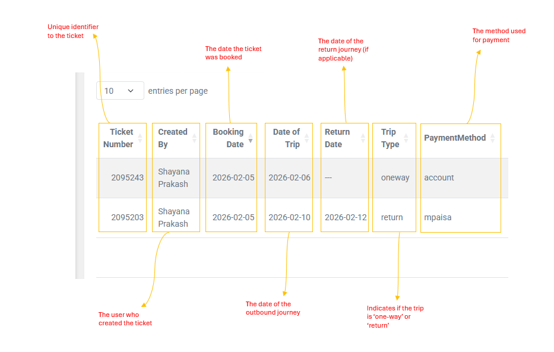Click the vertical gray scrollbar on left
Screen dimensions: 554x352
(x=80, y=176)
